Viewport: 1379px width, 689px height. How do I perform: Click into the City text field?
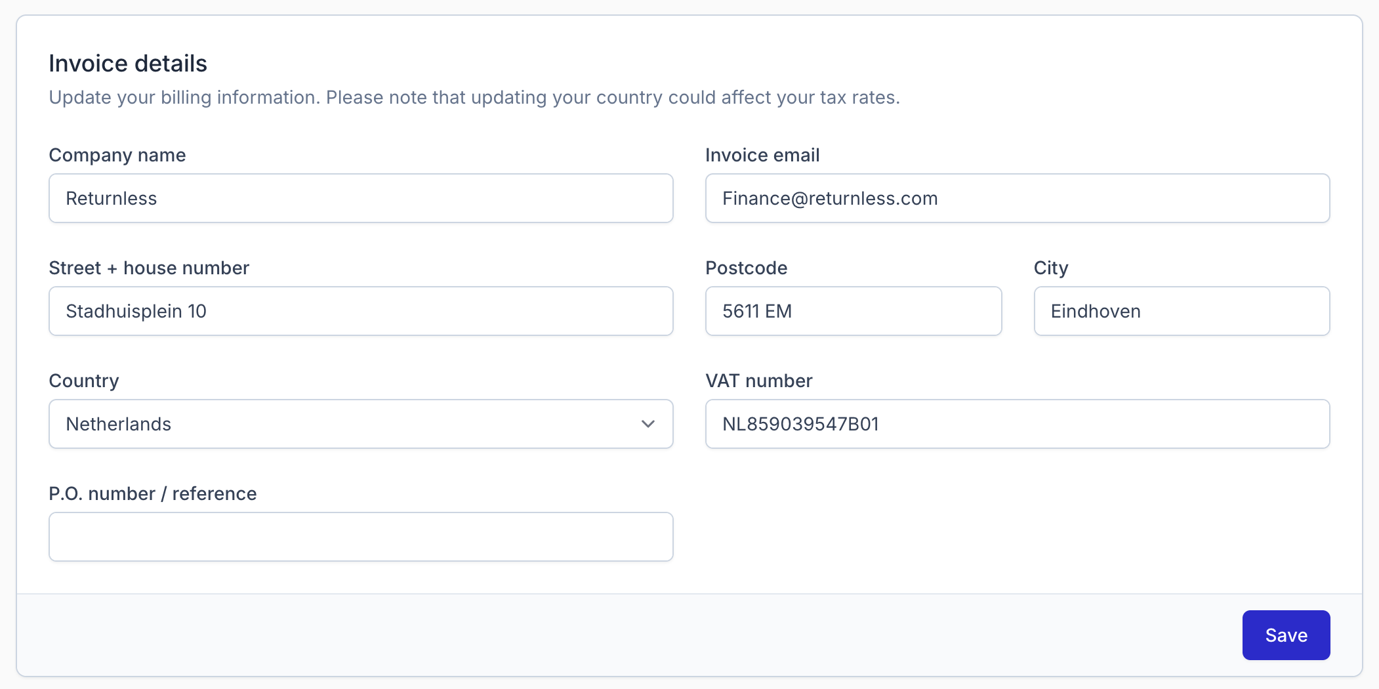(1182, 311)
